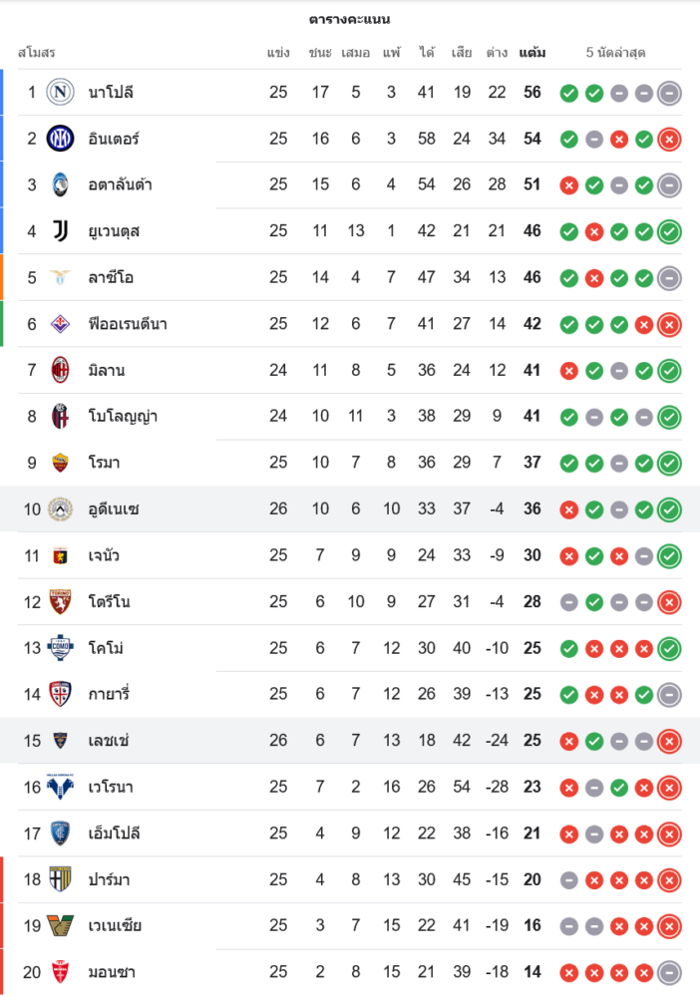Viewport: 700px width, 997px height.
Task: Select the highlighted เลชเช่ row name
Action: pos(110,741)
